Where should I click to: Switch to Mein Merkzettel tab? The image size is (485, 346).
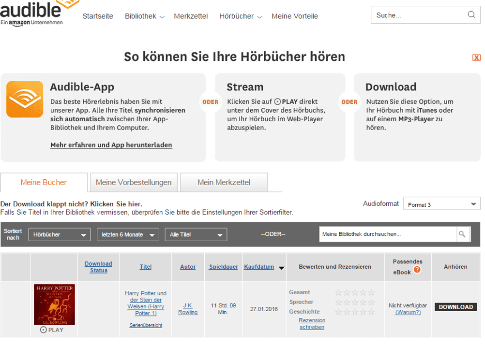tap(224, 182)
